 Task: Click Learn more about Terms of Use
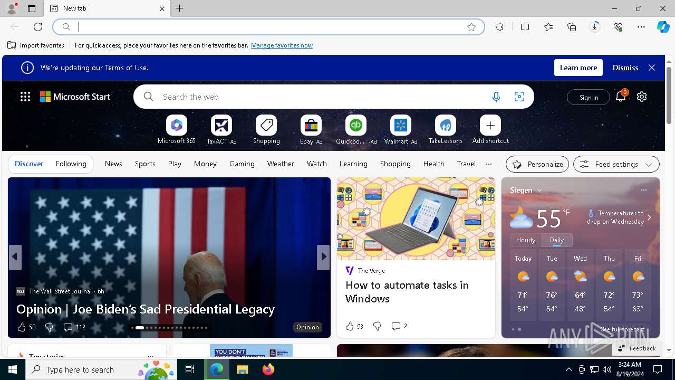tap(578, 68)
